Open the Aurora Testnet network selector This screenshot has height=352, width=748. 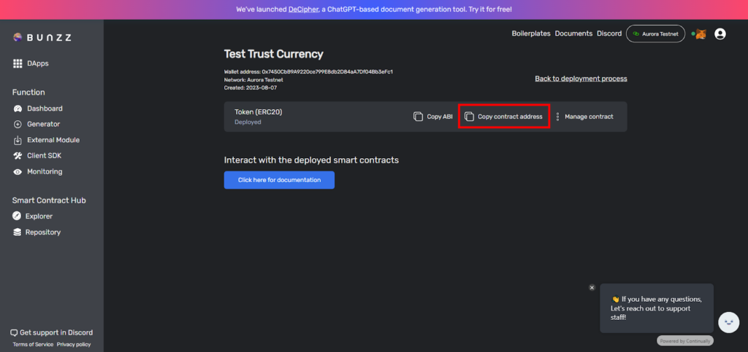tap(655, 34)
